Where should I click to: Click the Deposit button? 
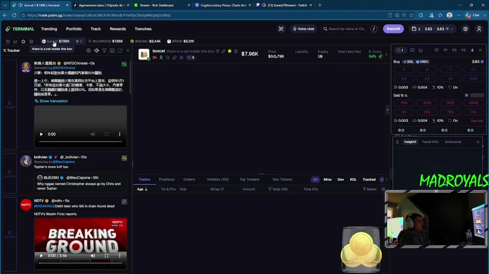coord(393,29)
